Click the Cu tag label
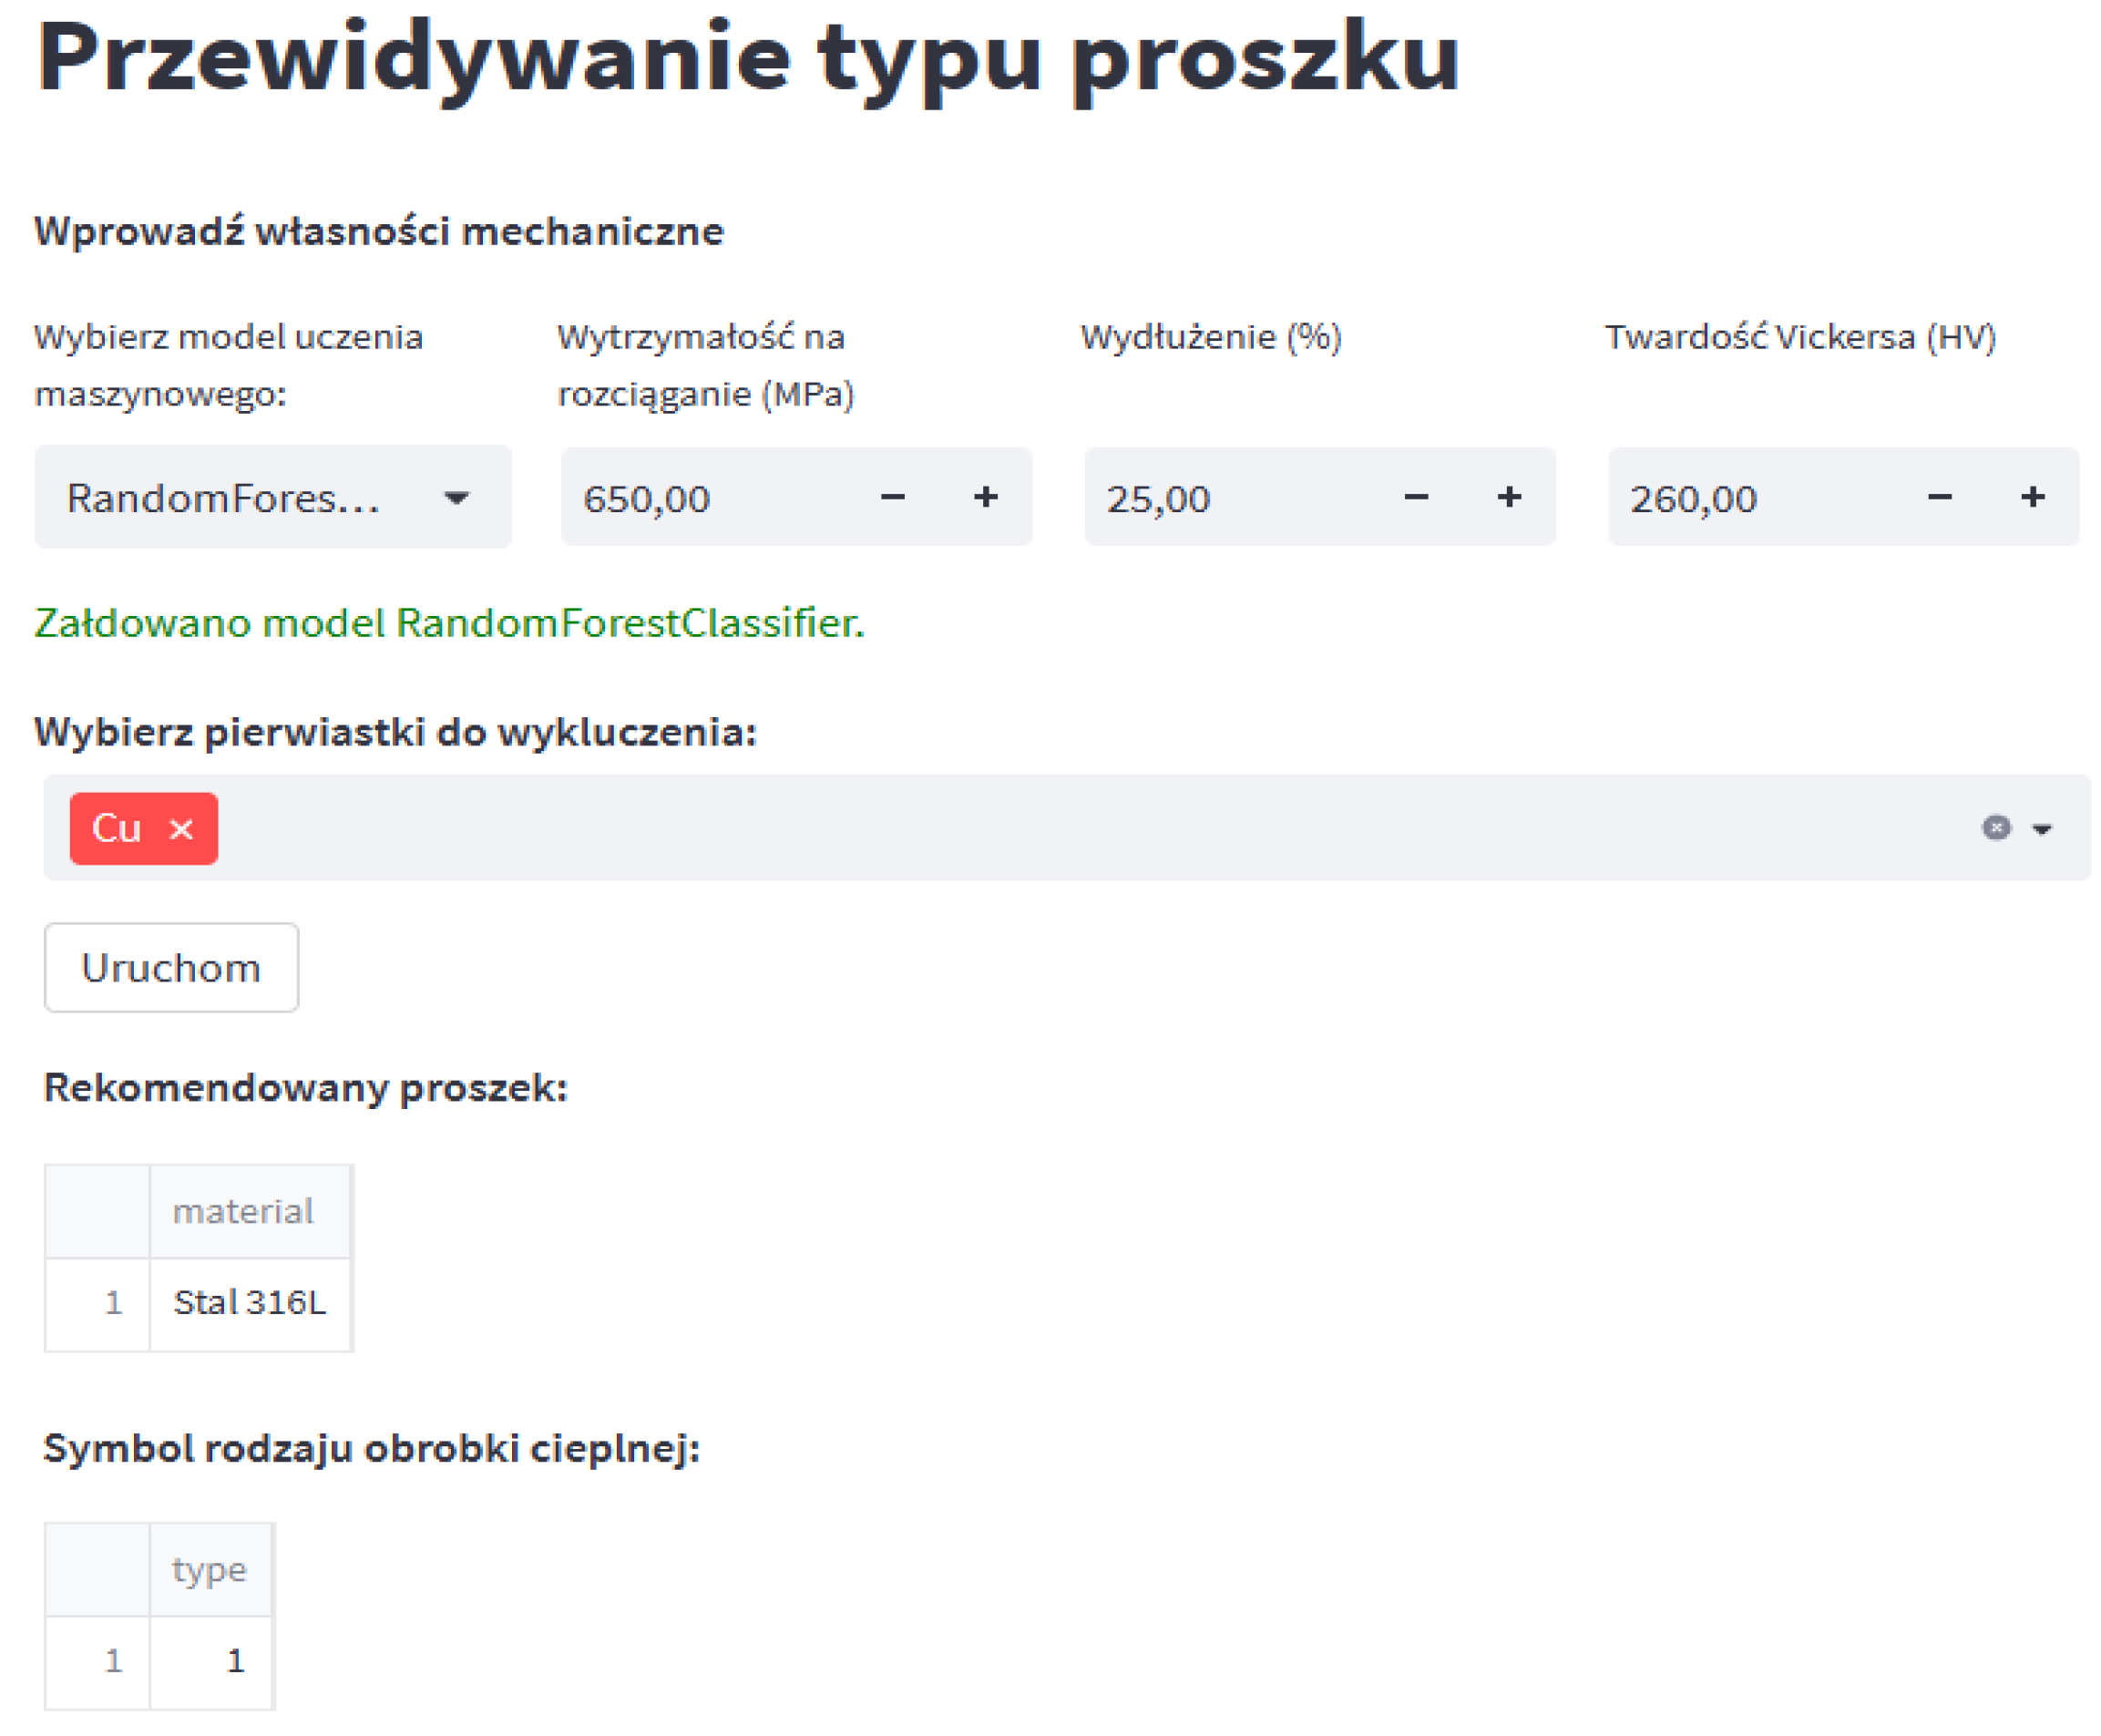Viewport: 2101px width, 1736px height. pos(116,829)
